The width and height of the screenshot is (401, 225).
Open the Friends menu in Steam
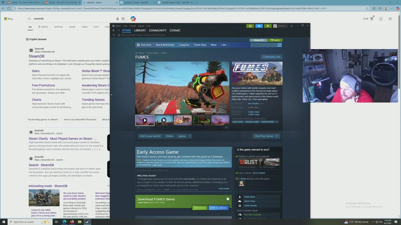coord(133,26)
